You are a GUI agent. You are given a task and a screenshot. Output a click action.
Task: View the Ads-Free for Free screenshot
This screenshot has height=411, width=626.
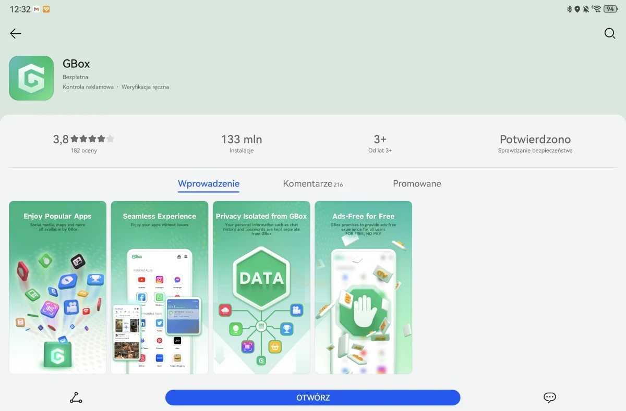tap(363, 288)
